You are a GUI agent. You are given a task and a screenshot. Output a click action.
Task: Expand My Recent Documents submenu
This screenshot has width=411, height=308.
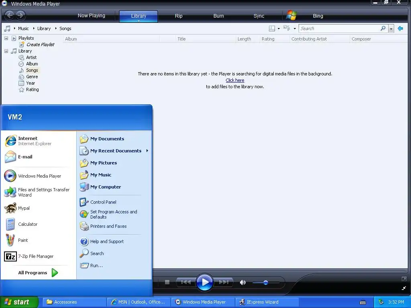[114, 151]
